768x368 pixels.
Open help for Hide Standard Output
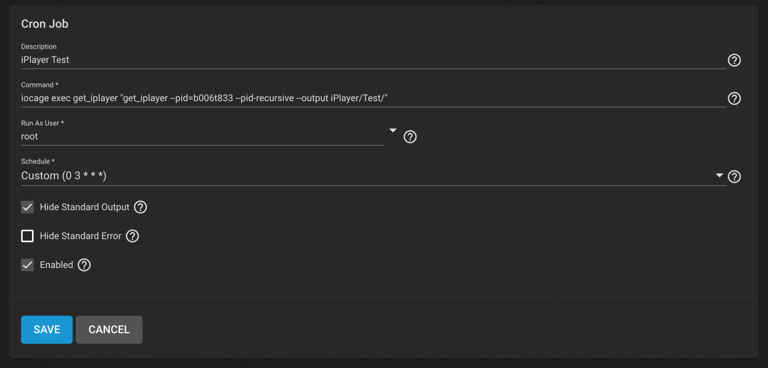pyautogui.click(x=140, y=207)
